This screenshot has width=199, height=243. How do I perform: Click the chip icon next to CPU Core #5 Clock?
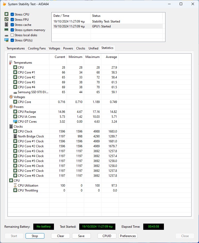[15, 161]
